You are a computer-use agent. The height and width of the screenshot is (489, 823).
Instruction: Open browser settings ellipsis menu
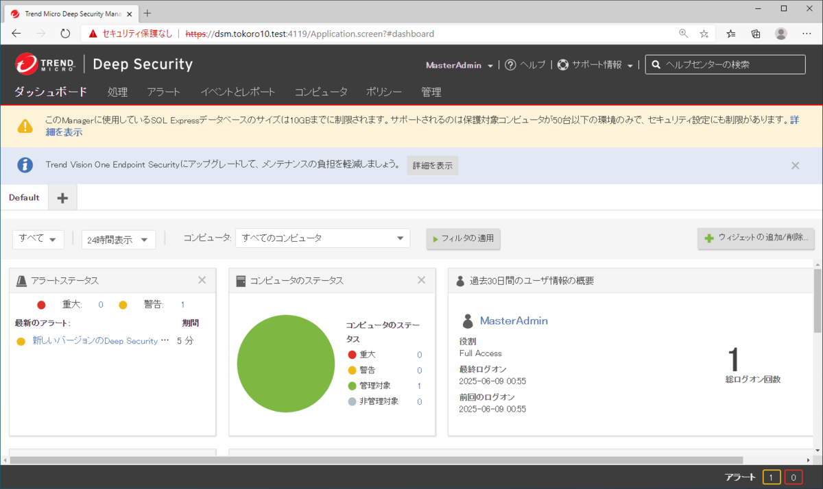(x=807, y=34)
